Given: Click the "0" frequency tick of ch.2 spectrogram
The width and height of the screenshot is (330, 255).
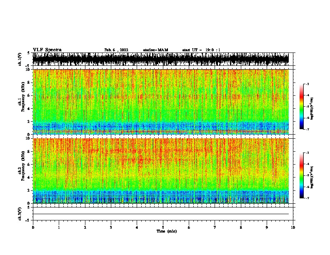Looking at the screenshot, I should pyautogui.click(x=29, y=203).
